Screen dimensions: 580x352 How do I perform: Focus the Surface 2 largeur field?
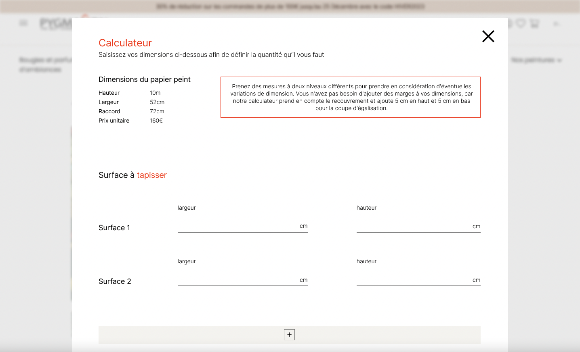(x=242, y=280)
